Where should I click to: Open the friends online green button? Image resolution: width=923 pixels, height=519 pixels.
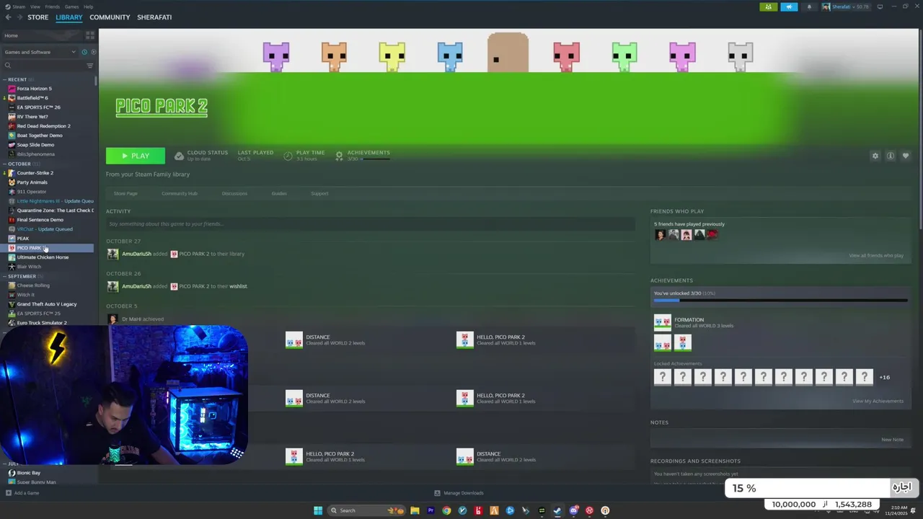point(769,6)
